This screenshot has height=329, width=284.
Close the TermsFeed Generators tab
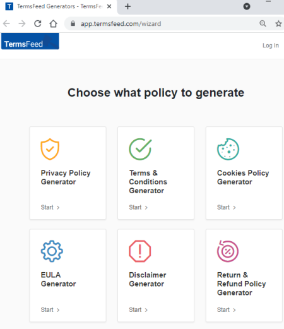click(x=109, y=6)
